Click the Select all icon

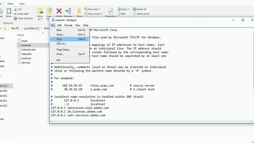point(135,9)
